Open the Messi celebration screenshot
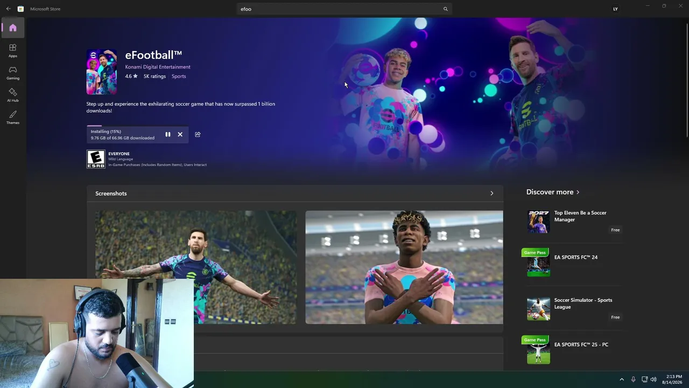689x388 pixels. click(x=196, y=267)
